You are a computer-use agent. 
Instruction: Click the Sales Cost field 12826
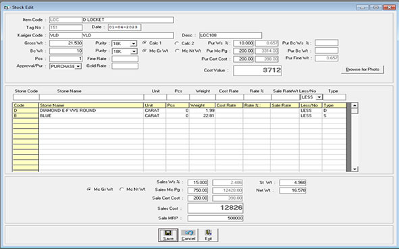coord(215,208)
